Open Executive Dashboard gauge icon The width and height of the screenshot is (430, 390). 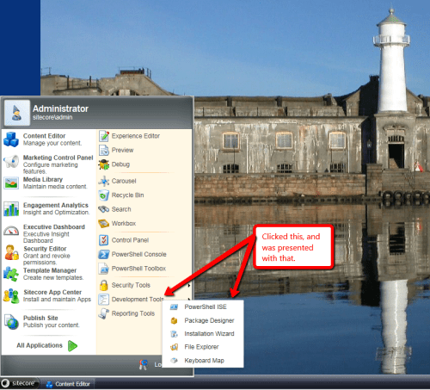11,231
